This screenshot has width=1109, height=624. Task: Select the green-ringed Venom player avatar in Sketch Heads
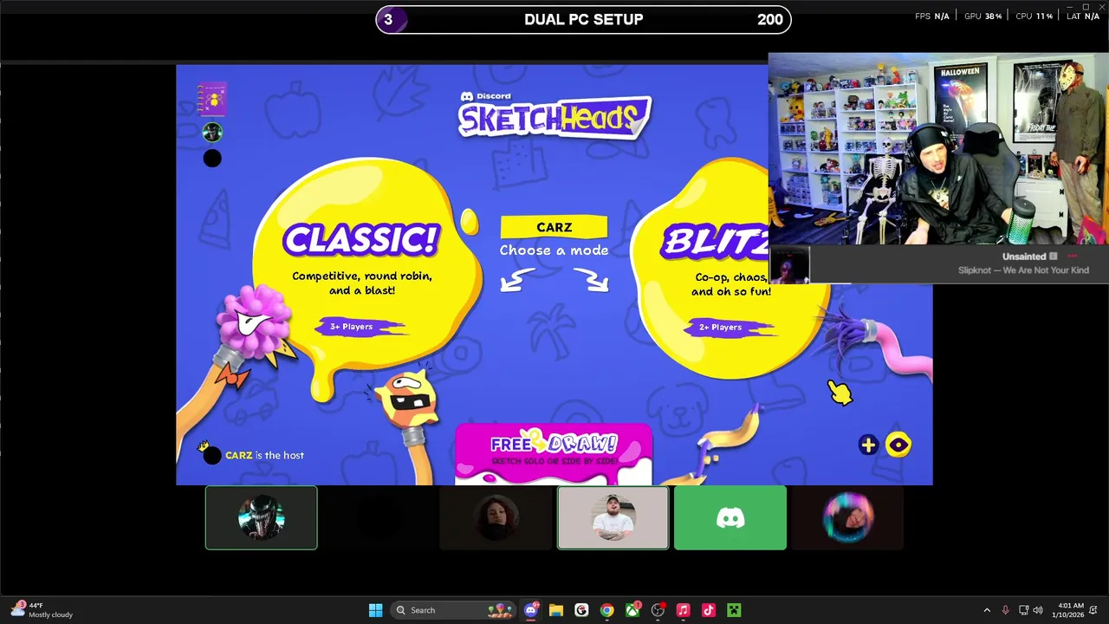[x=212, y=132]
